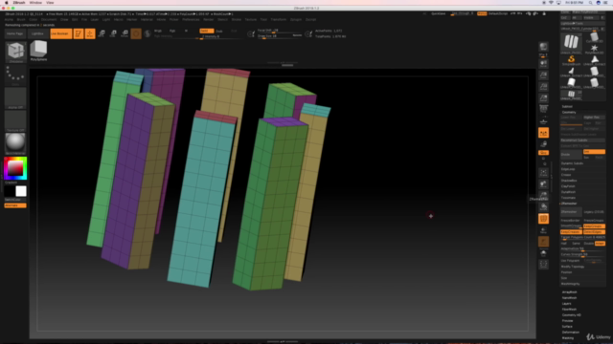
Task: Click the Frame shelf icon
Action: 543,172
